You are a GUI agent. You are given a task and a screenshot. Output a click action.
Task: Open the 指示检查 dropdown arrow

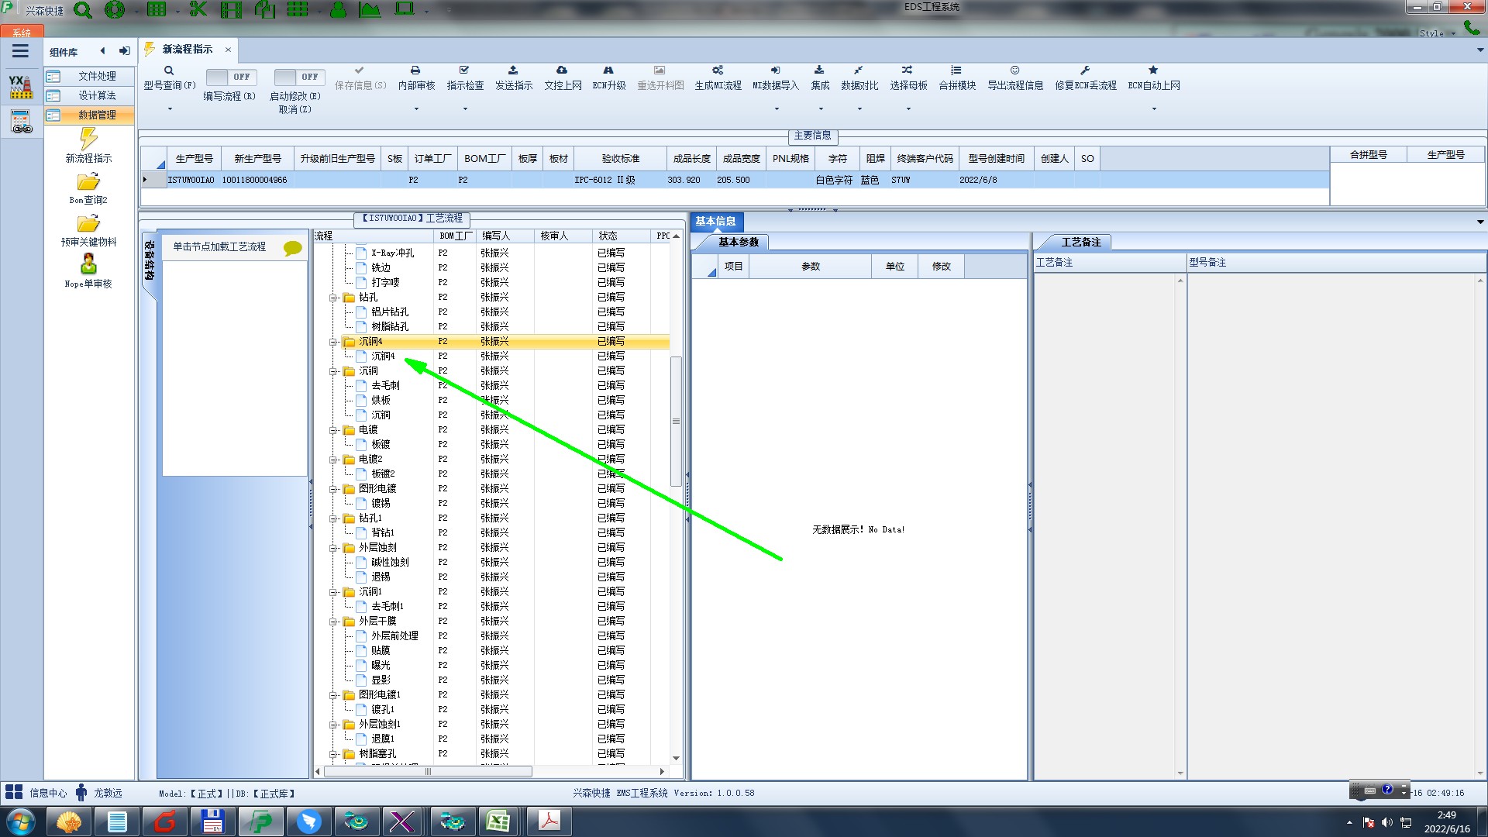(x=465, y=108)
